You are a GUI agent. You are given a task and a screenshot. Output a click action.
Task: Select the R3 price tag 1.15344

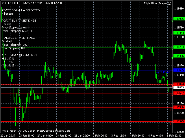179,33
